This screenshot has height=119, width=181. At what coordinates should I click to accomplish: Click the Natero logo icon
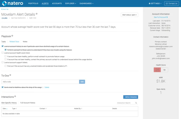tap(5, 4)
